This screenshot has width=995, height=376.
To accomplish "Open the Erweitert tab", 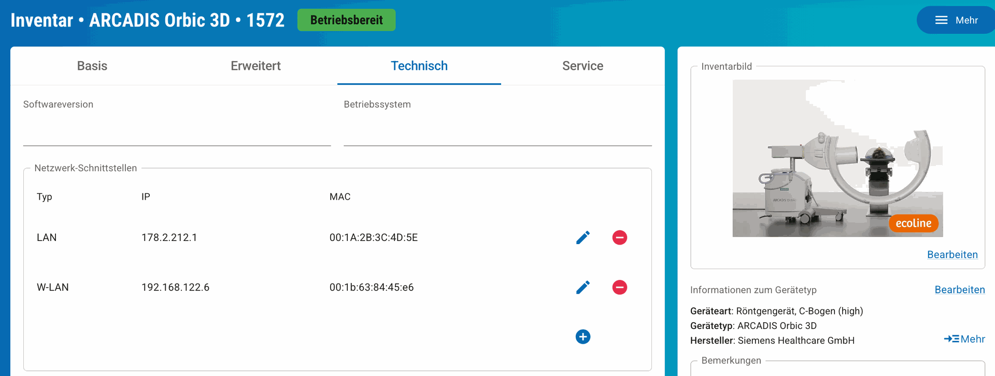I will pyautogui.click(x=255, y=66).
